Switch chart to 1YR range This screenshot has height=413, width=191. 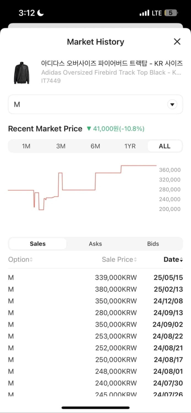click(x=130, y=146)
